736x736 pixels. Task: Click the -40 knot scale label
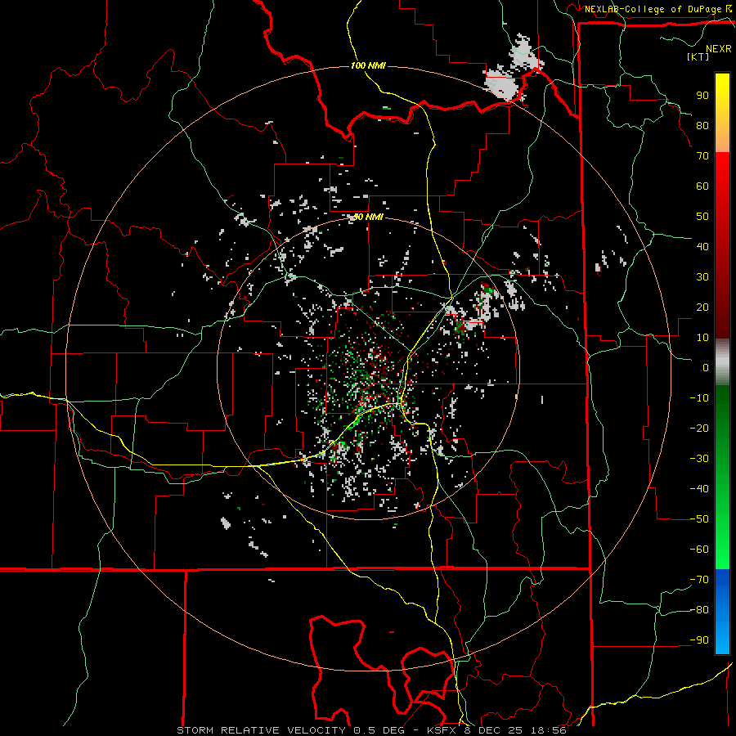[699, 489]
